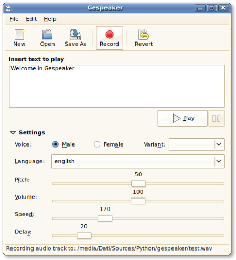
Task: Click the Gespeaker title bar app icon
Action: (8, 8)
